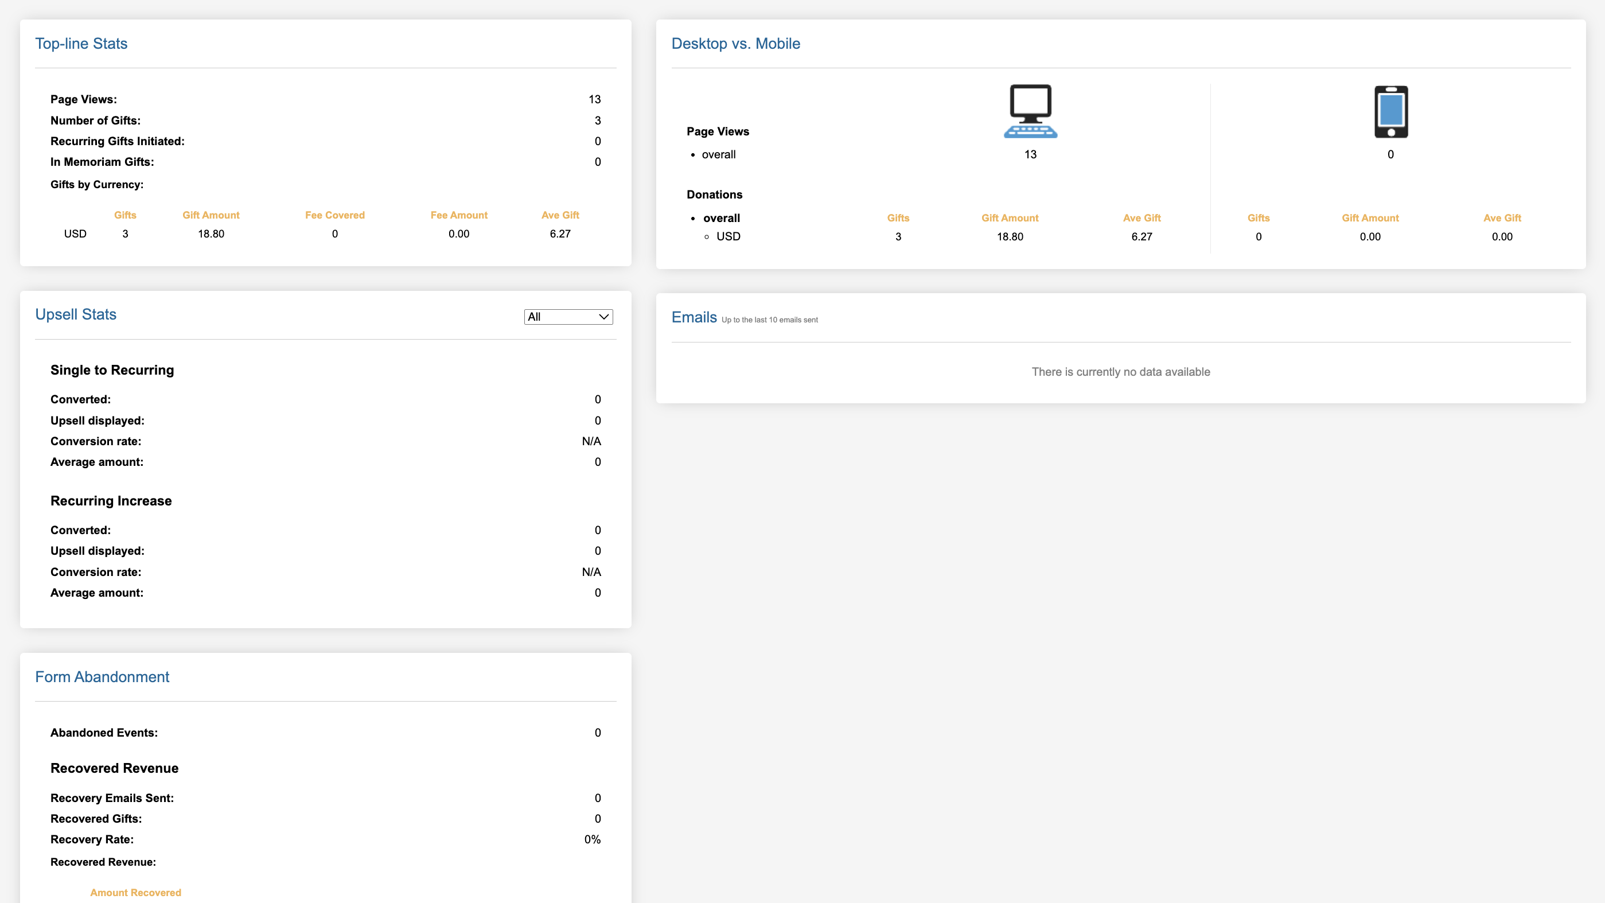1605x903 pixels.
Task: Click the 'Donations' label in Desktop vs. Mobile
Action: point(715,194)
